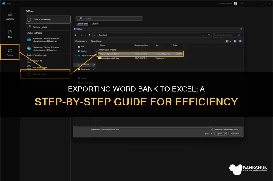Sort files by Name column

click(x=102, y=45)
